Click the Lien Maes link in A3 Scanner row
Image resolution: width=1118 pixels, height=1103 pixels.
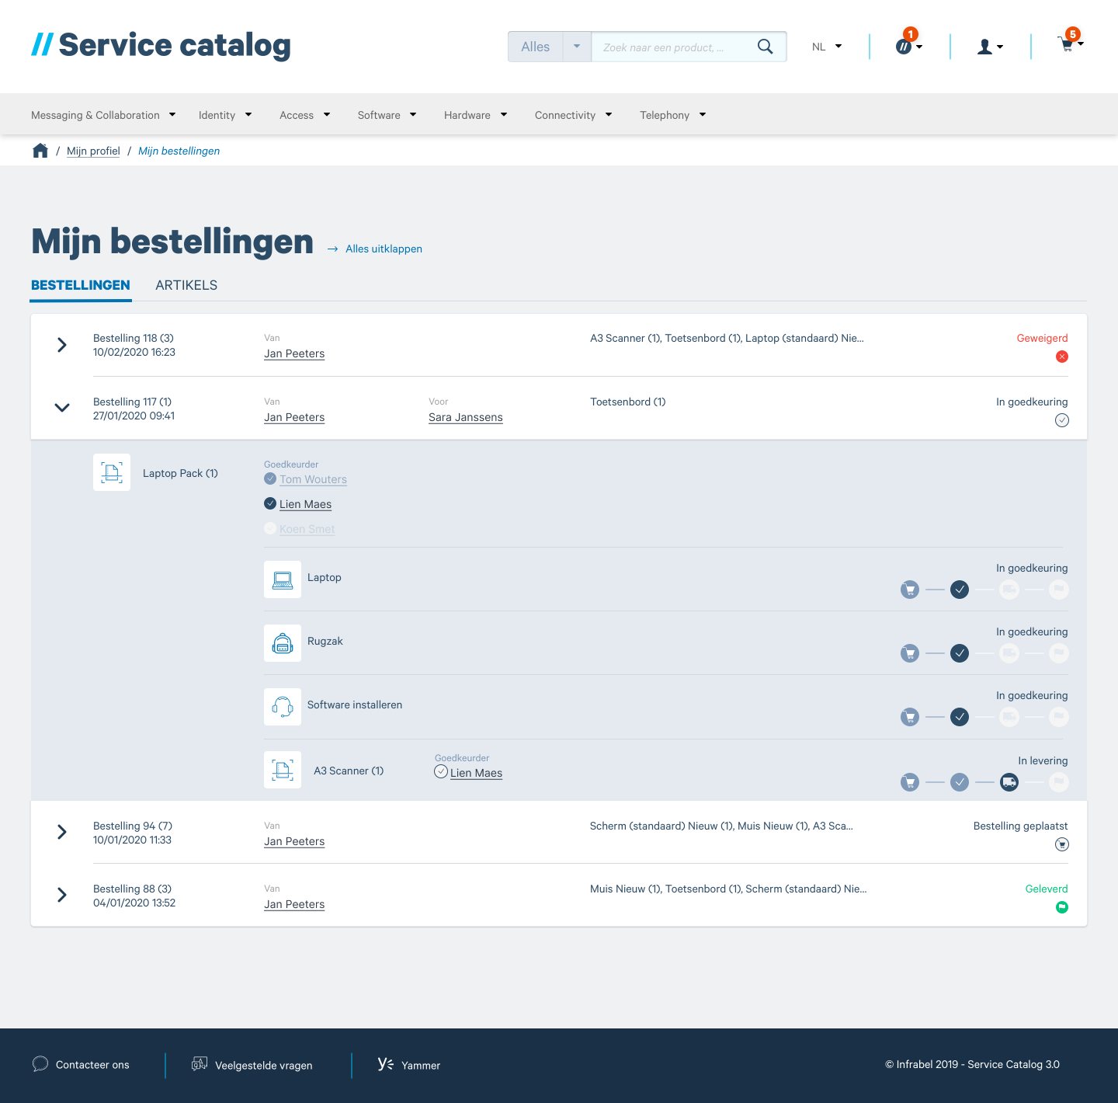pos(476,773)
